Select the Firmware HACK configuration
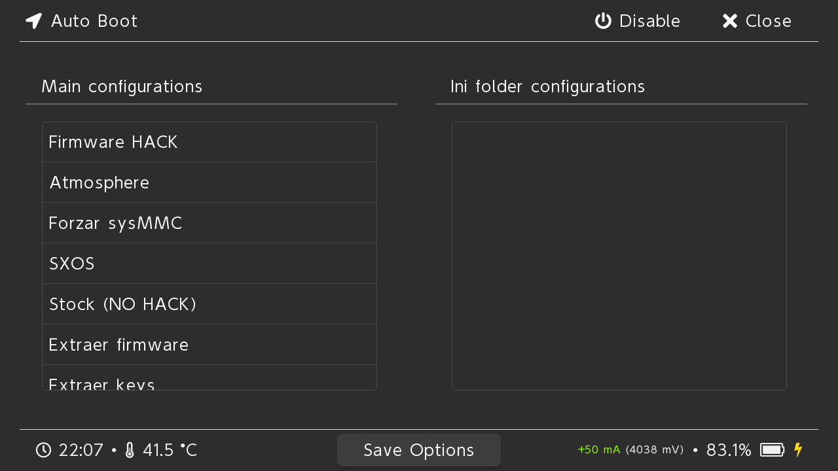Image resolution: width=838 pixels, height=471 pixels. [209, 142]
